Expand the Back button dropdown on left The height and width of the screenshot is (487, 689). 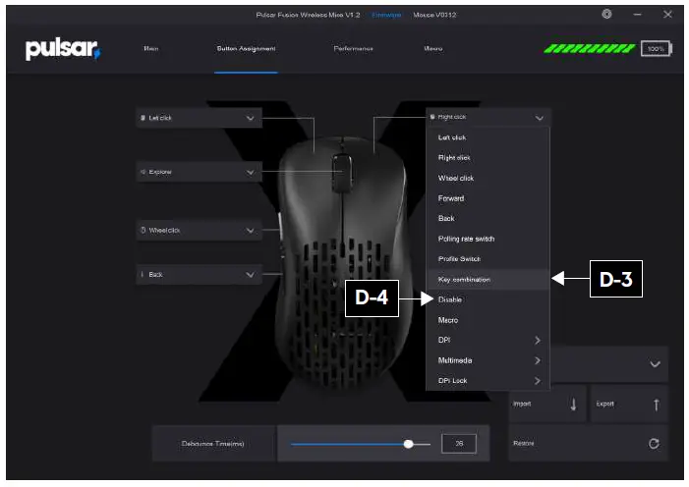coord(200,275)
